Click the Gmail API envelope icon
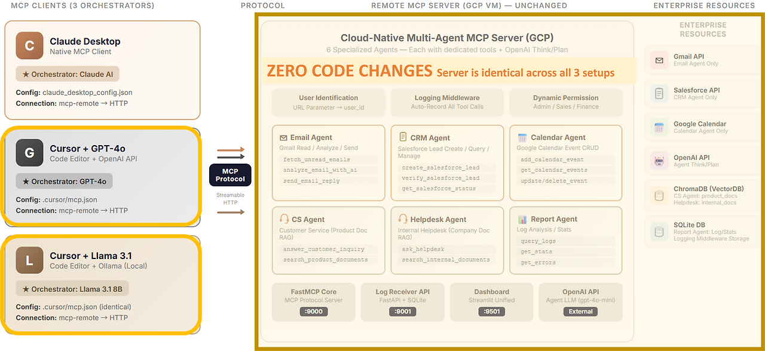The height and width of the screenshot is (351, 765). [659, 60]
